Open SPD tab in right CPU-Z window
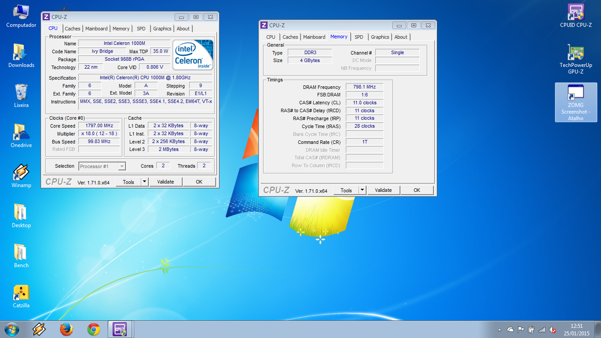This screenshot has width=601, height=338. click(359, 37)
